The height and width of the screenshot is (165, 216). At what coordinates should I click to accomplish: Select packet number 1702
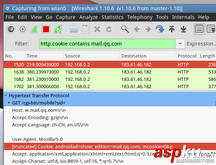click(x=110, y=86)
